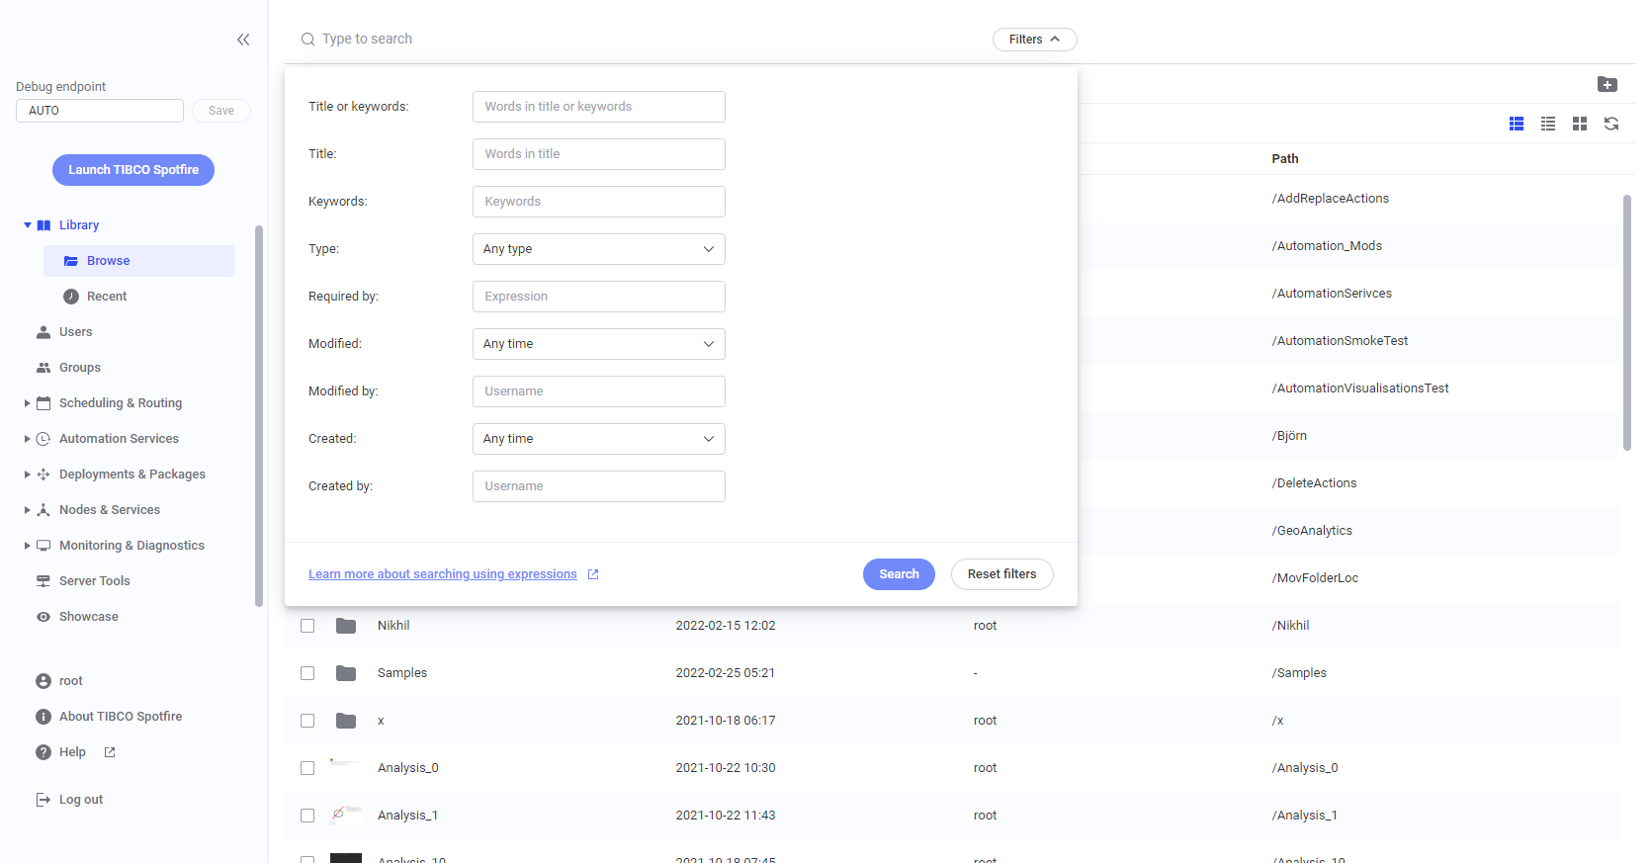Click the Samples folder icon

coord(345,673)
